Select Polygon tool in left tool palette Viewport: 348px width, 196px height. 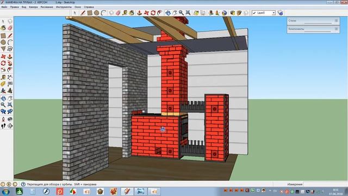click(3, 49)
